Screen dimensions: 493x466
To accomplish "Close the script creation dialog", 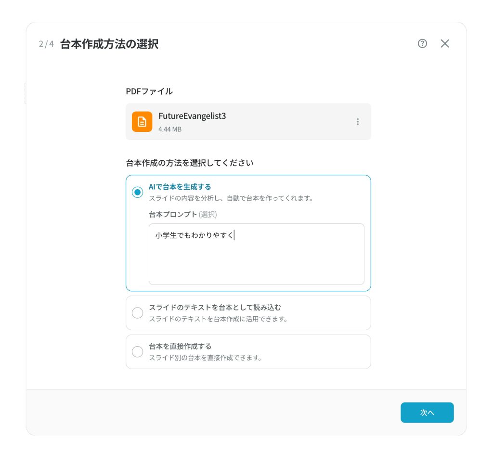I will 445,44.
